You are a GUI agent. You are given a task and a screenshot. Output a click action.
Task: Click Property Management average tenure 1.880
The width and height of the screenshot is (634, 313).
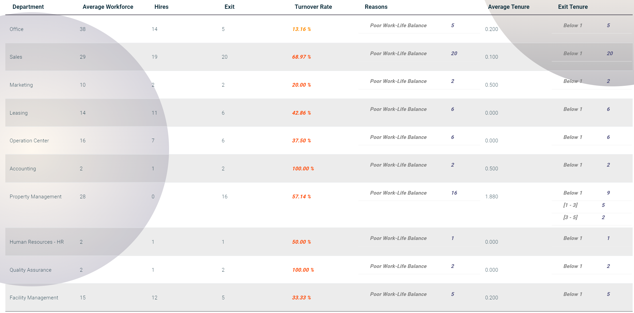491,196
